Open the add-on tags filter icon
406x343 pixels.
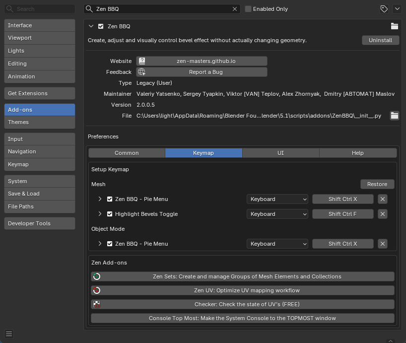[x=384, y=9]
